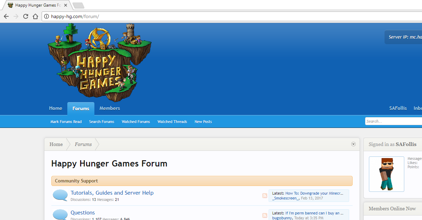Image resolution: width=422 pixels, height=220 pixels.
Task: Reload the page with the refresh icon
Action: tap(26, 16)
